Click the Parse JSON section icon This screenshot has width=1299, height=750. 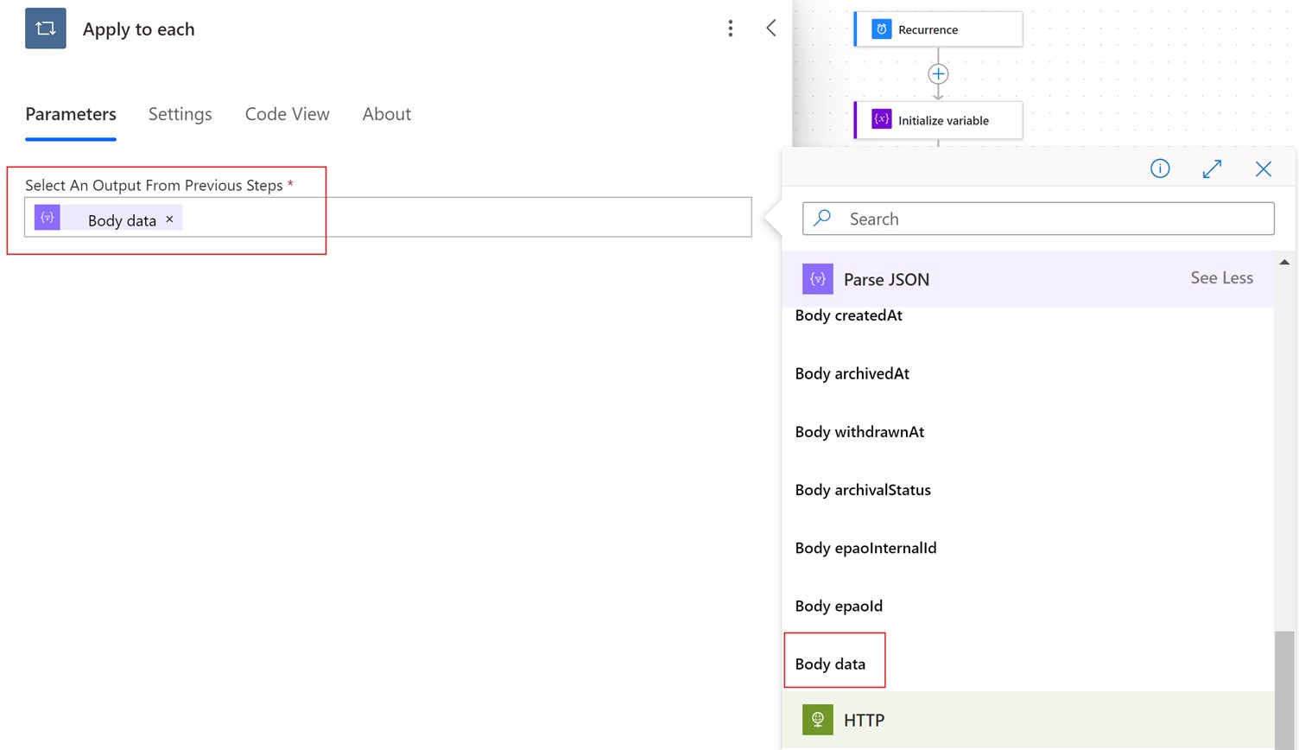[818, 279]
